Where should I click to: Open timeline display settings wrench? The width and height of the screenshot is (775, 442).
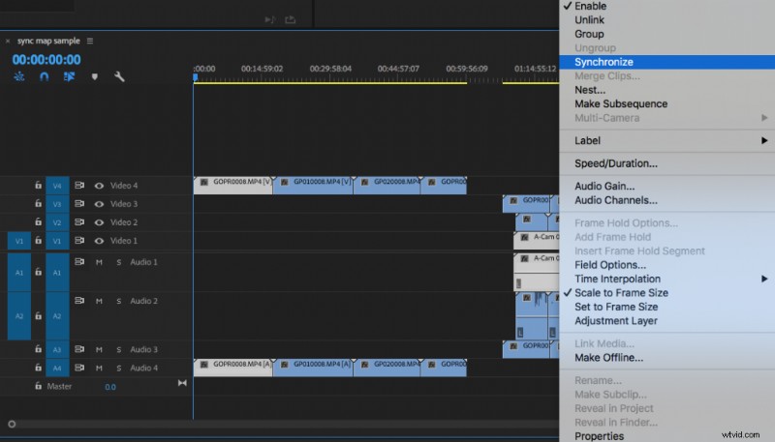click(x=119, y=76)
